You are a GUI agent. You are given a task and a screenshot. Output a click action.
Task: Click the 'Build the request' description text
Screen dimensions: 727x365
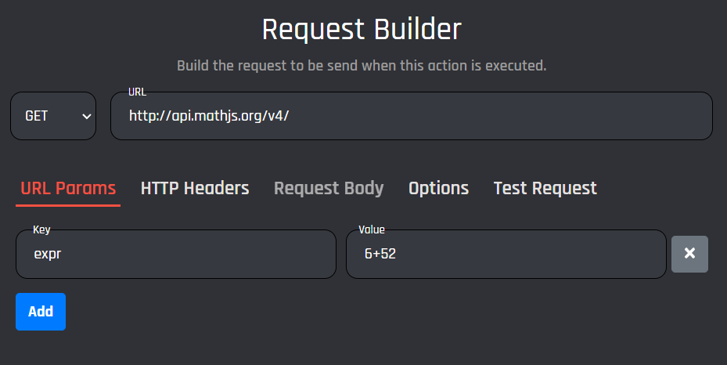[x=362, y=66]
